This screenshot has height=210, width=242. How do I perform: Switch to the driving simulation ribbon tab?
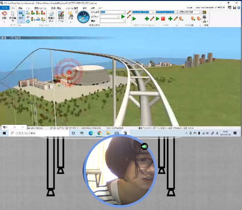tap(40, 8)
